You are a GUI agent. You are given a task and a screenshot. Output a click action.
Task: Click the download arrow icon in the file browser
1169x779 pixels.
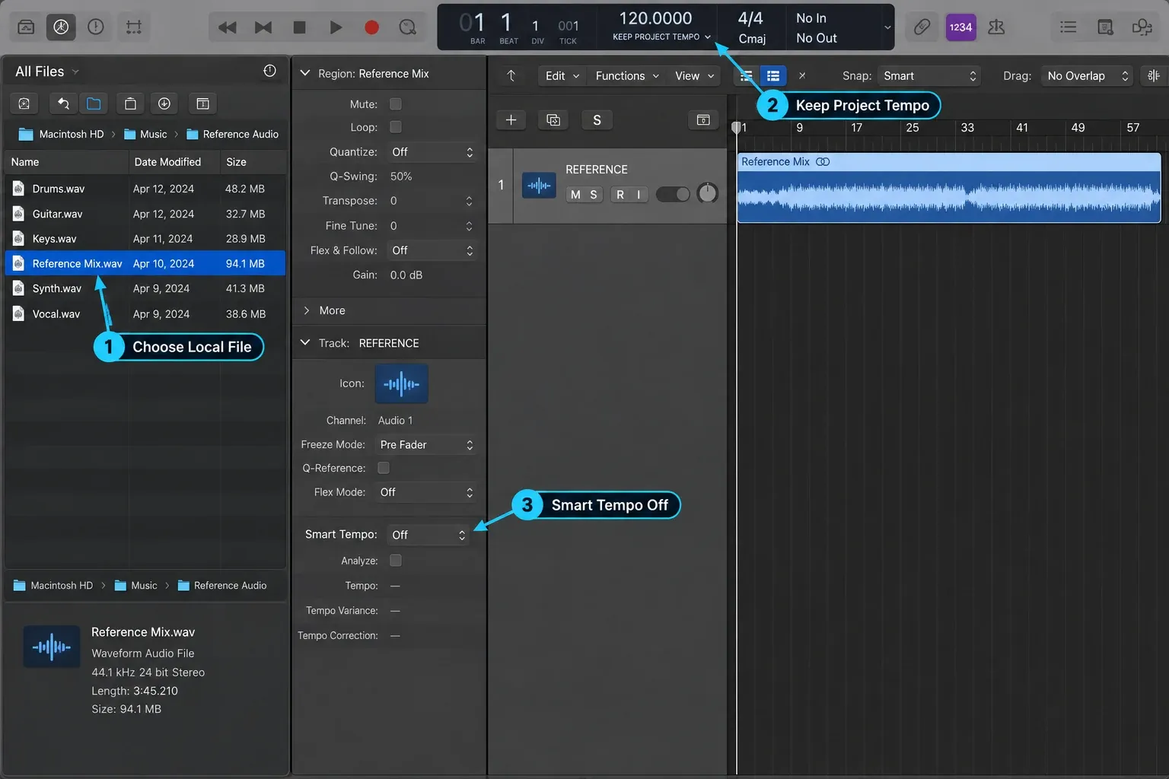click(x=164, y=103)
